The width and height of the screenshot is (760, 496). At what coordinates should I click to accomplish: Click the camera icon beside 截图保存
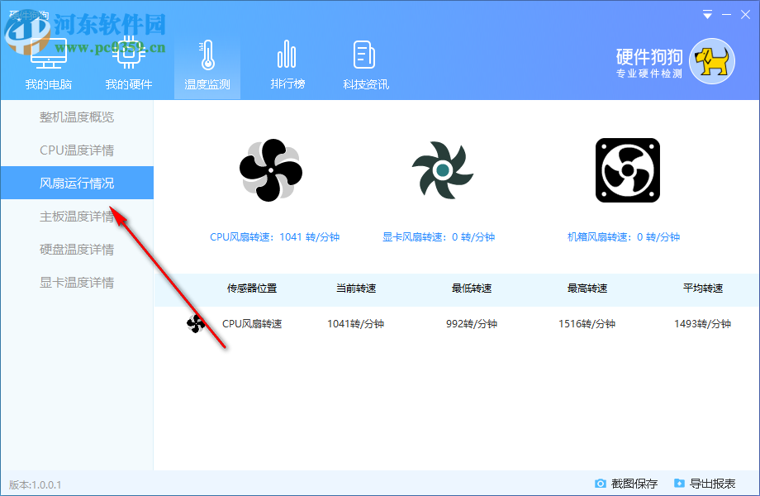pos(601,483)
